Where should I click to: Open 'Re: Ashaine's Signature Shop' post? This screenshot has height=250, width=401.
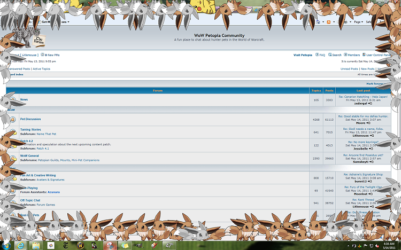(363, 175)
